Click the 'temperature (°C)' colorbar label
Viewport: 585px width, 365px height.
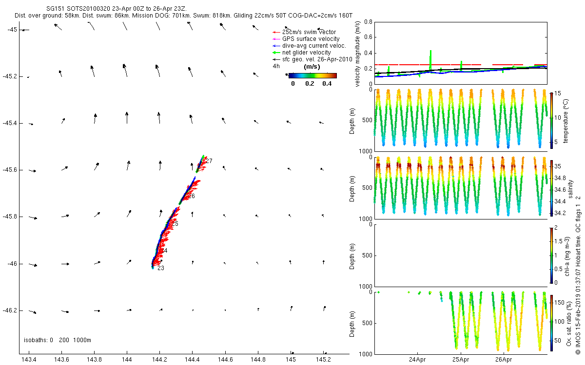[x=566, y=120]
